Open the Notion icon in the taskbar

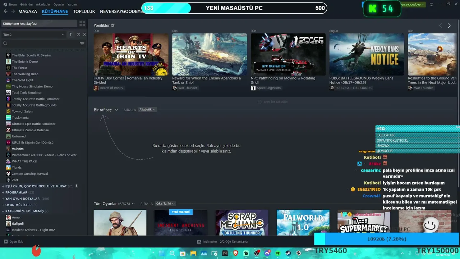click(x=225, y=253)
